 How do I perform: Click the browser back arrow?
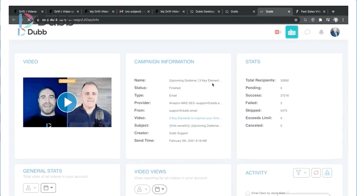click(14, 20)
